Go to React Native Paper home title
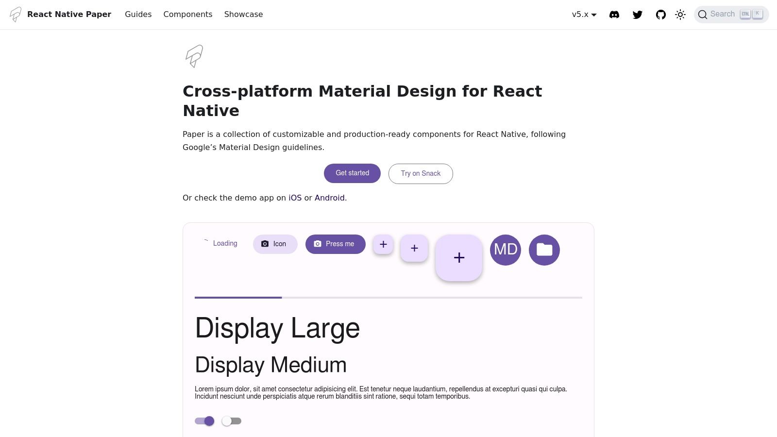 pyautogui.click(x=69, y=15)
